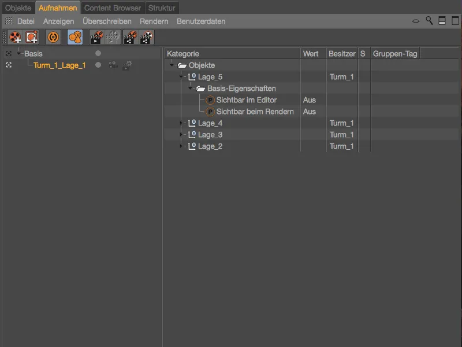The width and height of the screenshot is (462, 347).
Task: Click the new window icon in the menu bar
Action: [x=455, y=21]
